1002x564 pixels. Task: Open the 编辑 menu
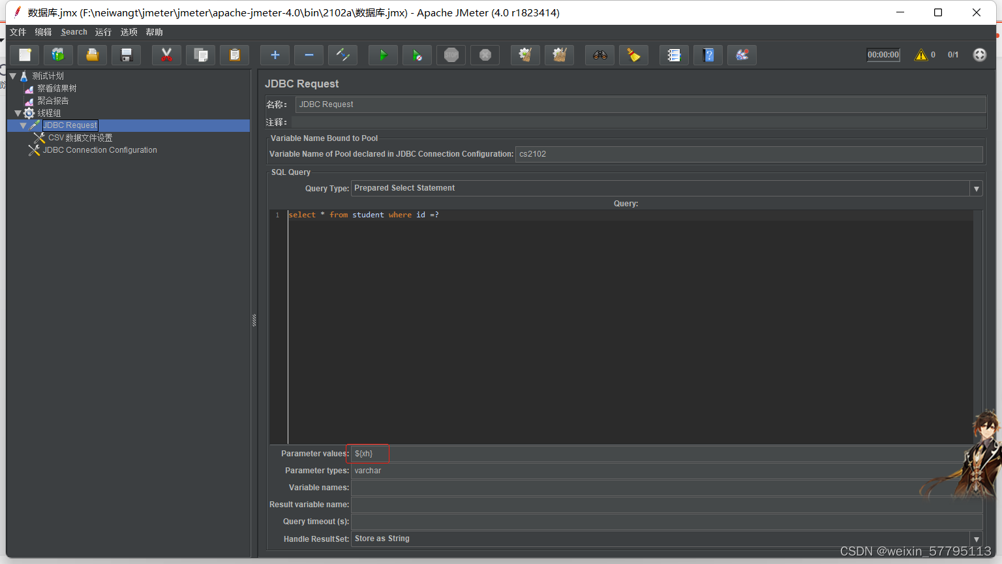click(43, 32)
